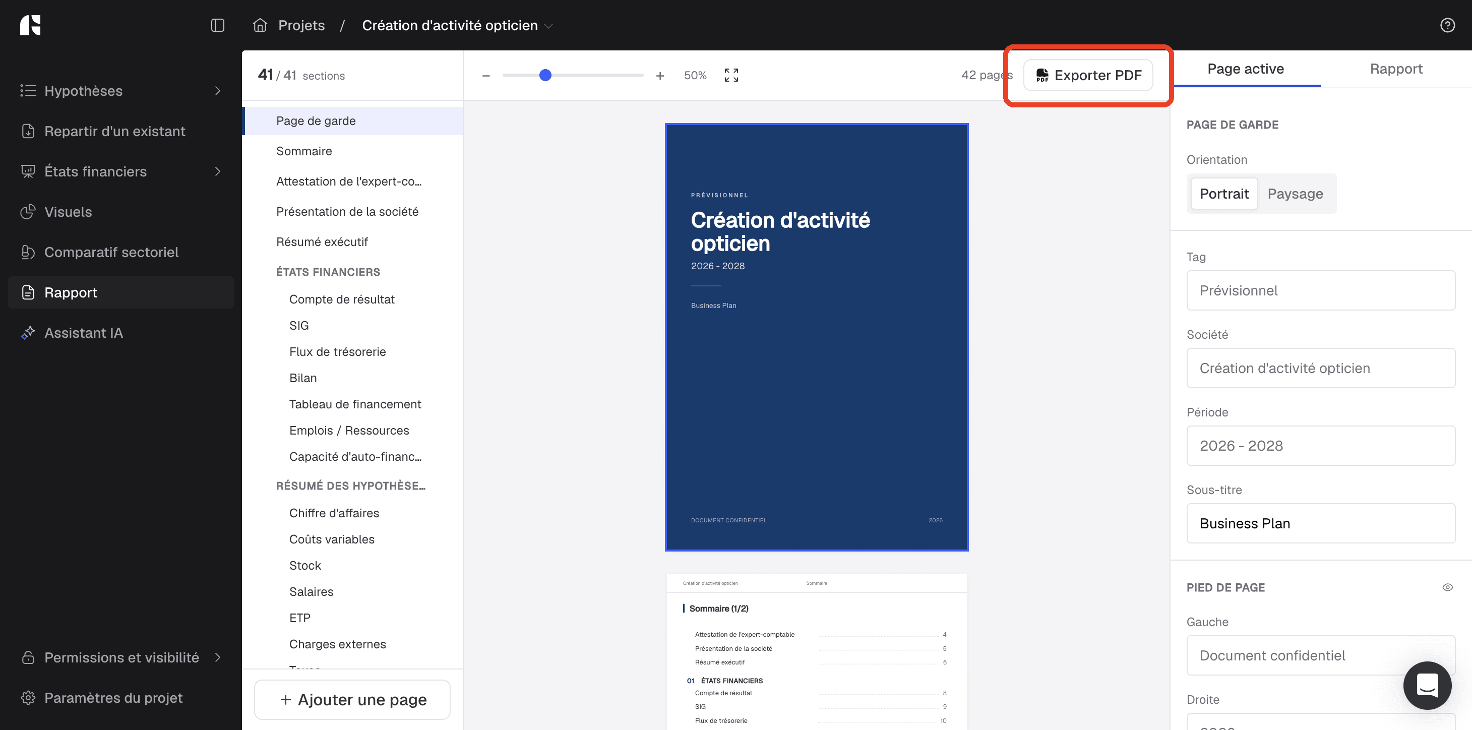Switch to the Page active tab
Viewport: 1472px width, 730px height.
(1245, 69)
